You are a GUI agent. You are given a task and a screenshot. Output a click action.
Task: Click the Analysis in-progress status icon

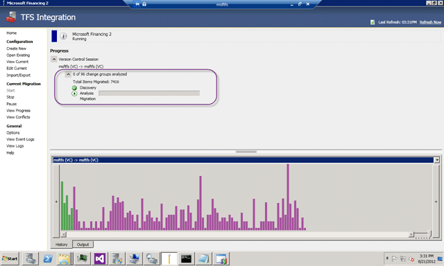click(x=74, y=94)
